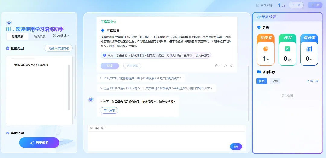Click the 问题反馈 feedback icon
Screen dimensions: 326x158
pos(257,5)
